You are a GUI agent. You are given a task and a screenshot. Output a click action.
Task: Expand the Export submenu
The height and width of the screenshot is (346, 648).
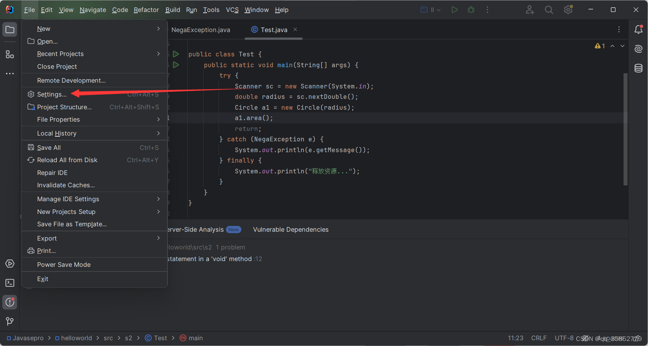[x=94, y=238]
